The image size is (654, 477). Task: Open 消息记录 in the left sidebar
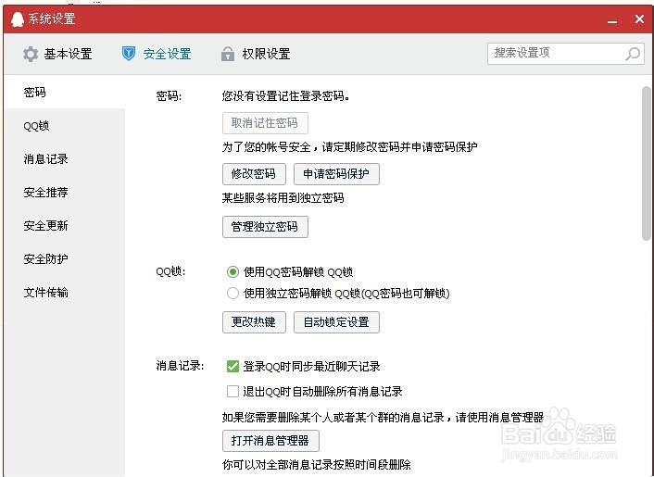[64, 159]
